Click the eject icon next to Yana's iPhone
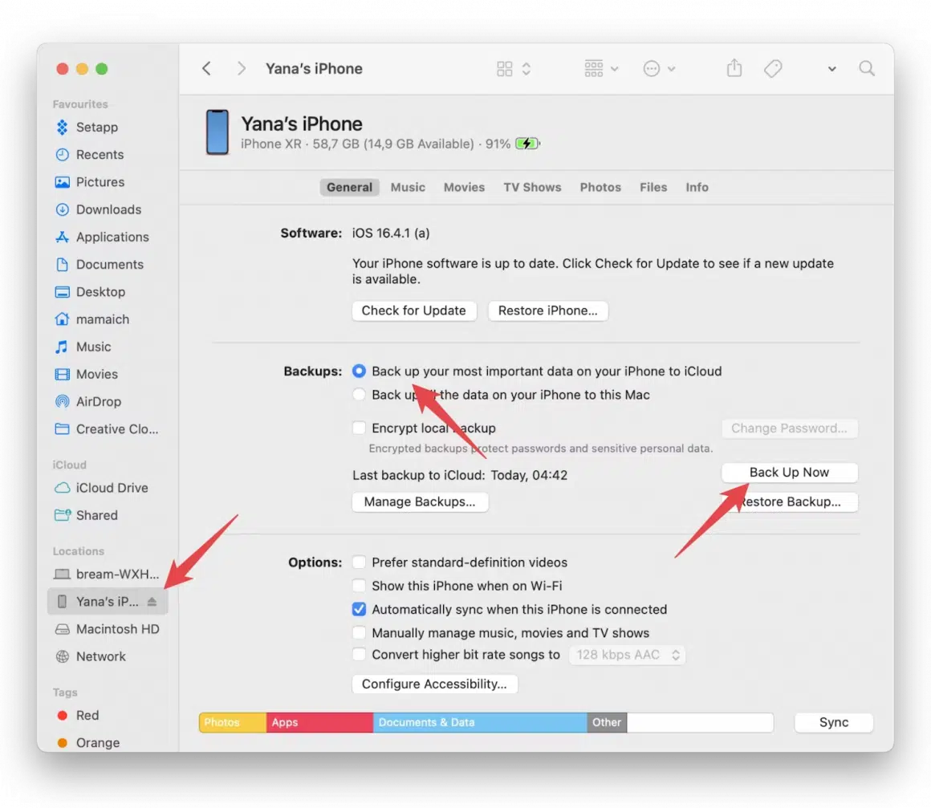 pos(152,602)
